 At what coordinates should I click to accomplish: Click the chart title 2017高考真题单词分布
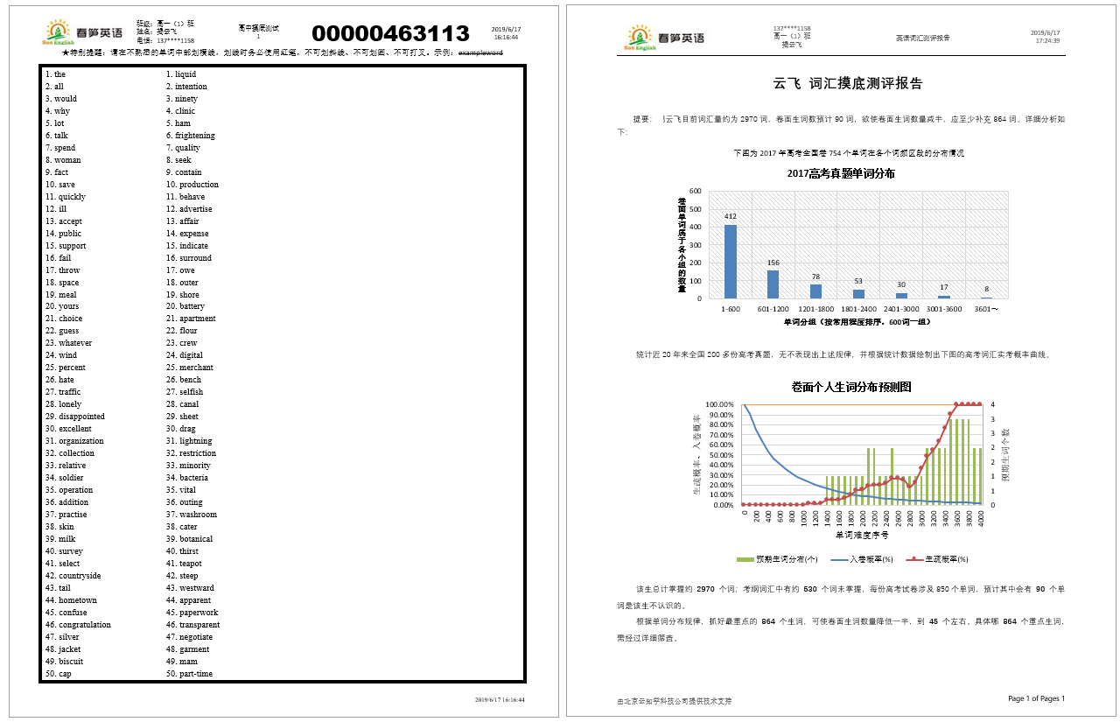click(x=841, y=173)
